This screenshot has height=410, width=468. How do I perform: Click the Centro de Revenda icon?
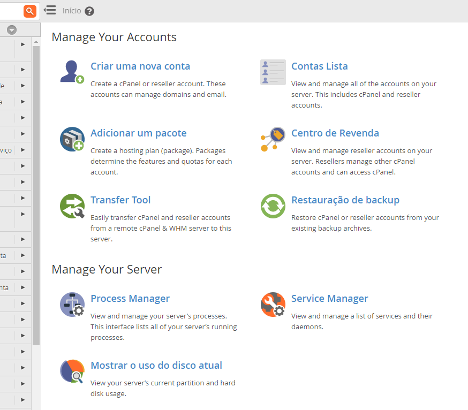(273, 139)
